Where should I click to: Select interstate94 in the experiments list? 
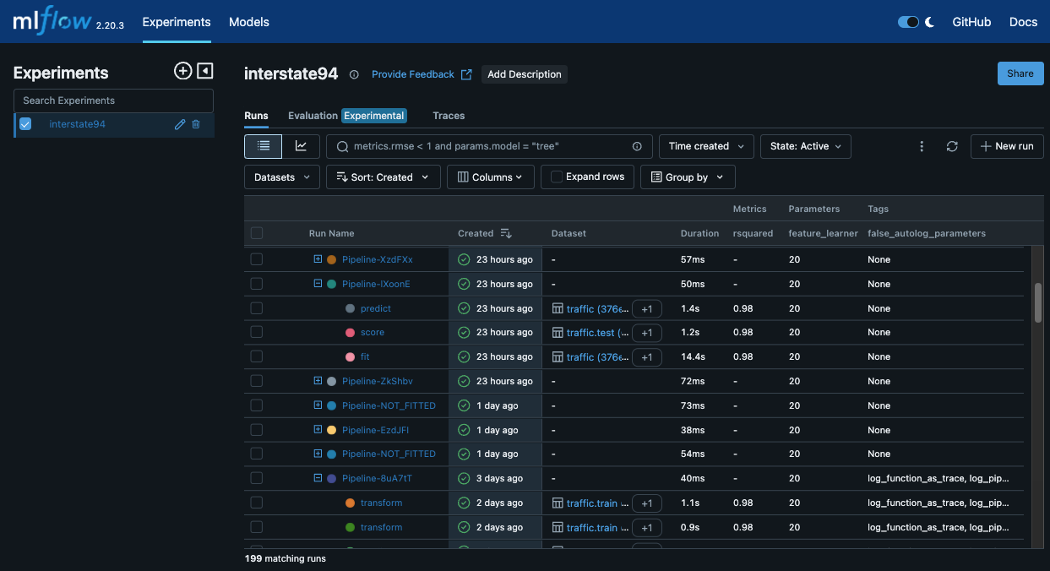78,124
